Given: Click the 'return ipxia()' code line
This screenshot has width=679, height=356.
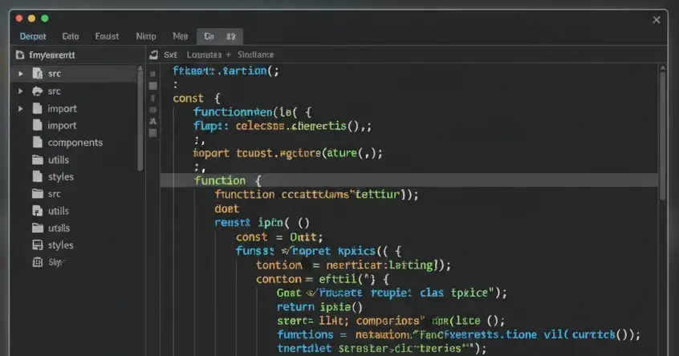Looking at the screenshot, I should pyautogui.click(x=319, y=306).
